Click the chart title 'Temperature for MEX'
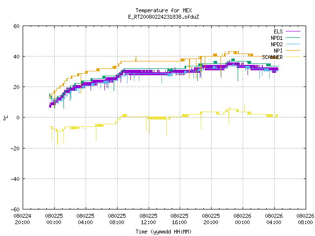This screenshot has width=315, height=236. tap(163, 10)
